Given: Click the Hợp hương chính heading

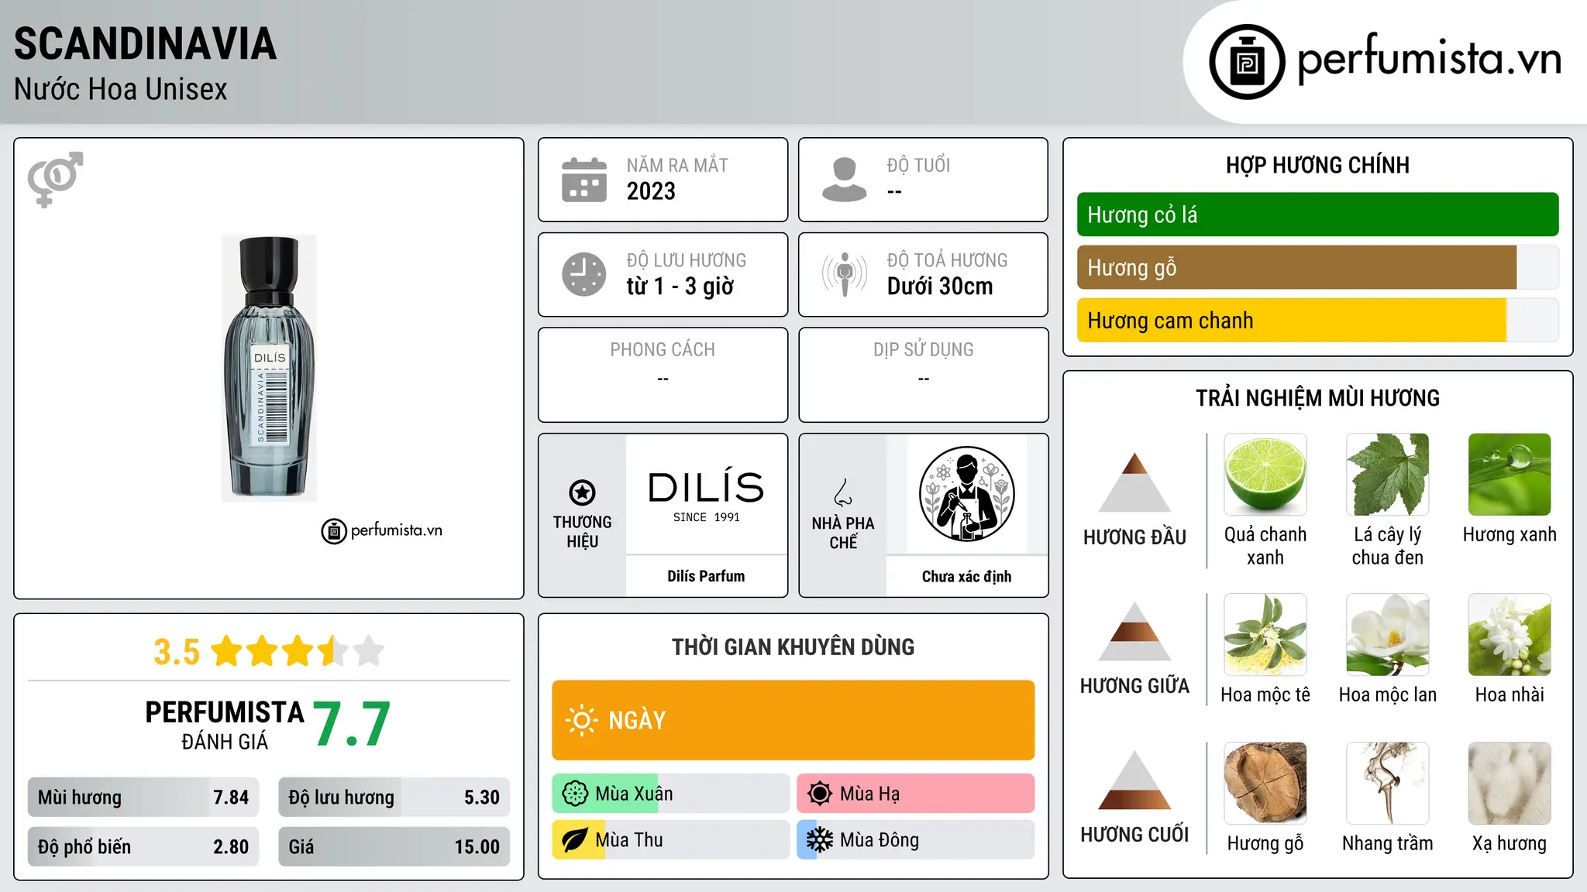Looking at the screenshot, I should [x=1317, y=165].
